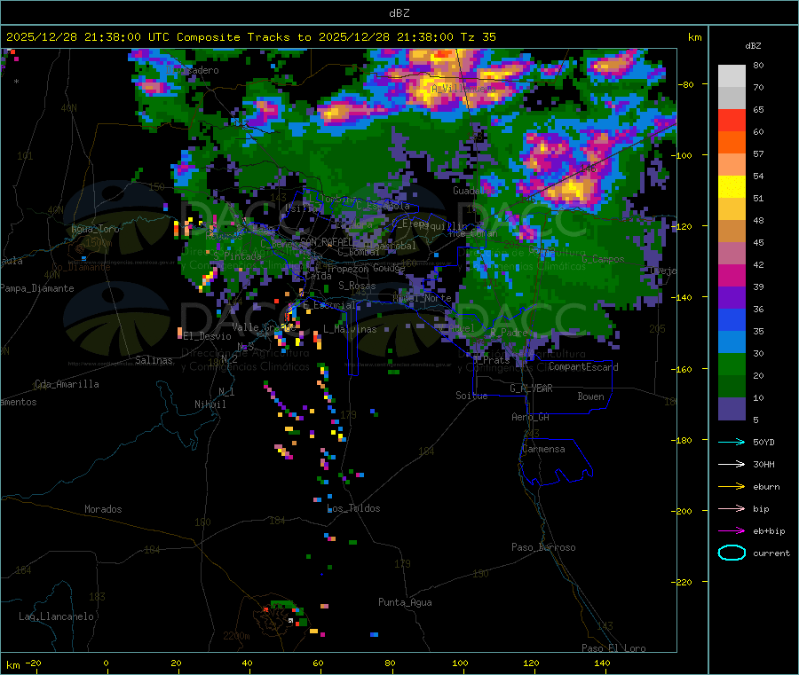
Task: Click the dBZ title at the top center
Action: [399, 13]
